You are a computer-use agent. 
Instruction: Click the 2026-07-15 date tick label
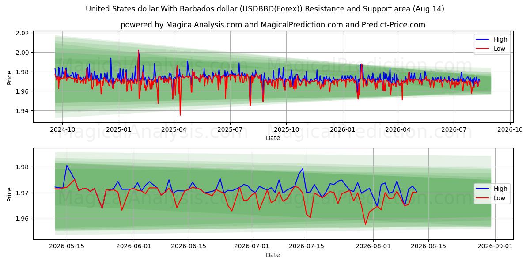307,246
